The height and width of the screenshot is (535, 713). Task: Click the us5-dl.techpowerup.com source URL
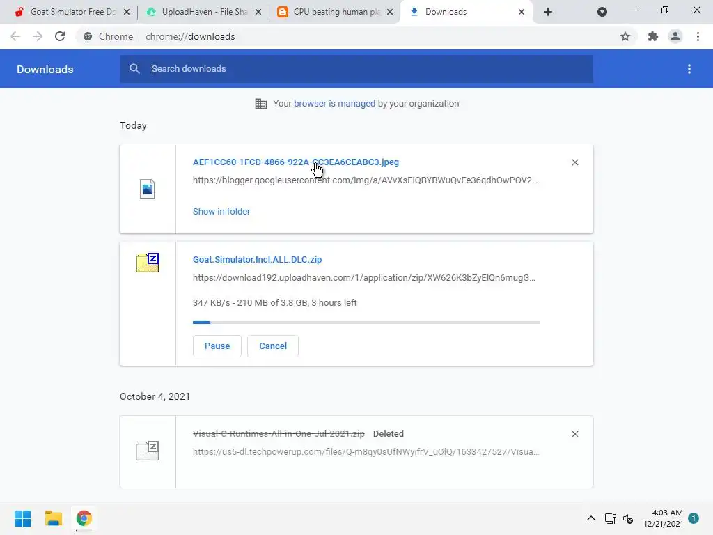pos(366,452)
